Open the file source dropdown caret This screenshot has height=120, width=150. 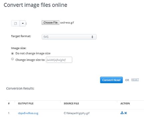23,24
